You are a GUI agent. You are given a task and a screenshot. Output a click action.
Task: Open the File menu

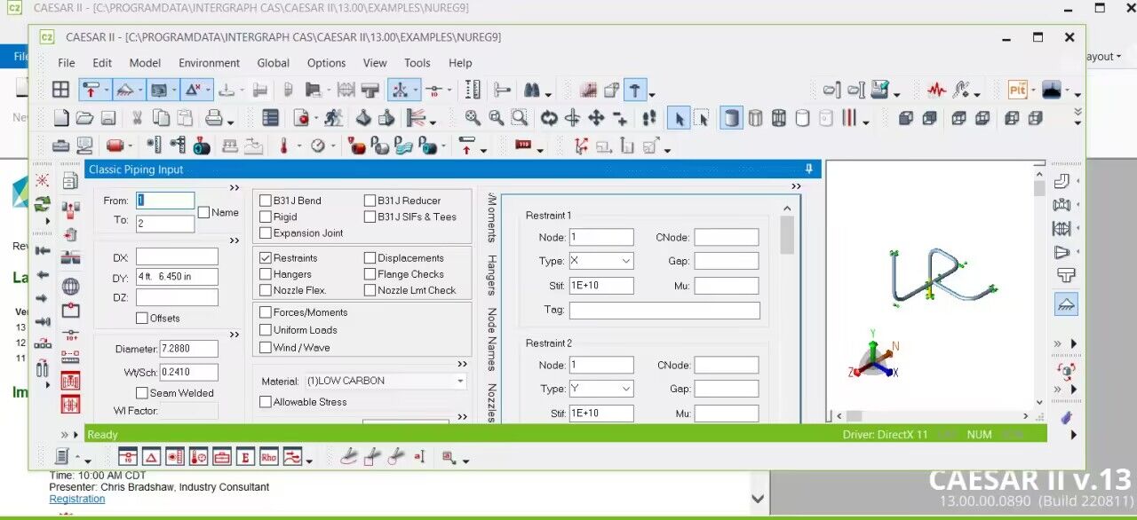click(67, 63)
